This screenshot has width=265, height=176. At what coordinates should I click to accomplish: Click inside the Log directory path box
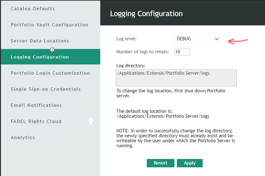click(176, 78)
